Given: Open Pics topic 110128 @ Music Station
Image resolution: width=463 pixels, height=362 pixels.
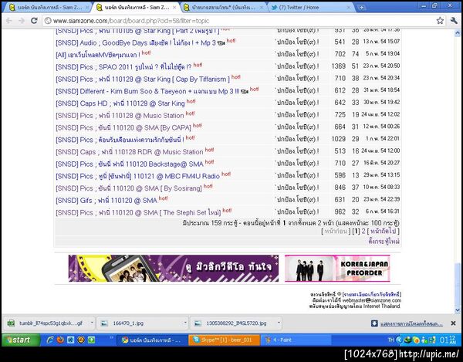Looking at the screenshot, I should pyautogui.click(x=120, y=116).
